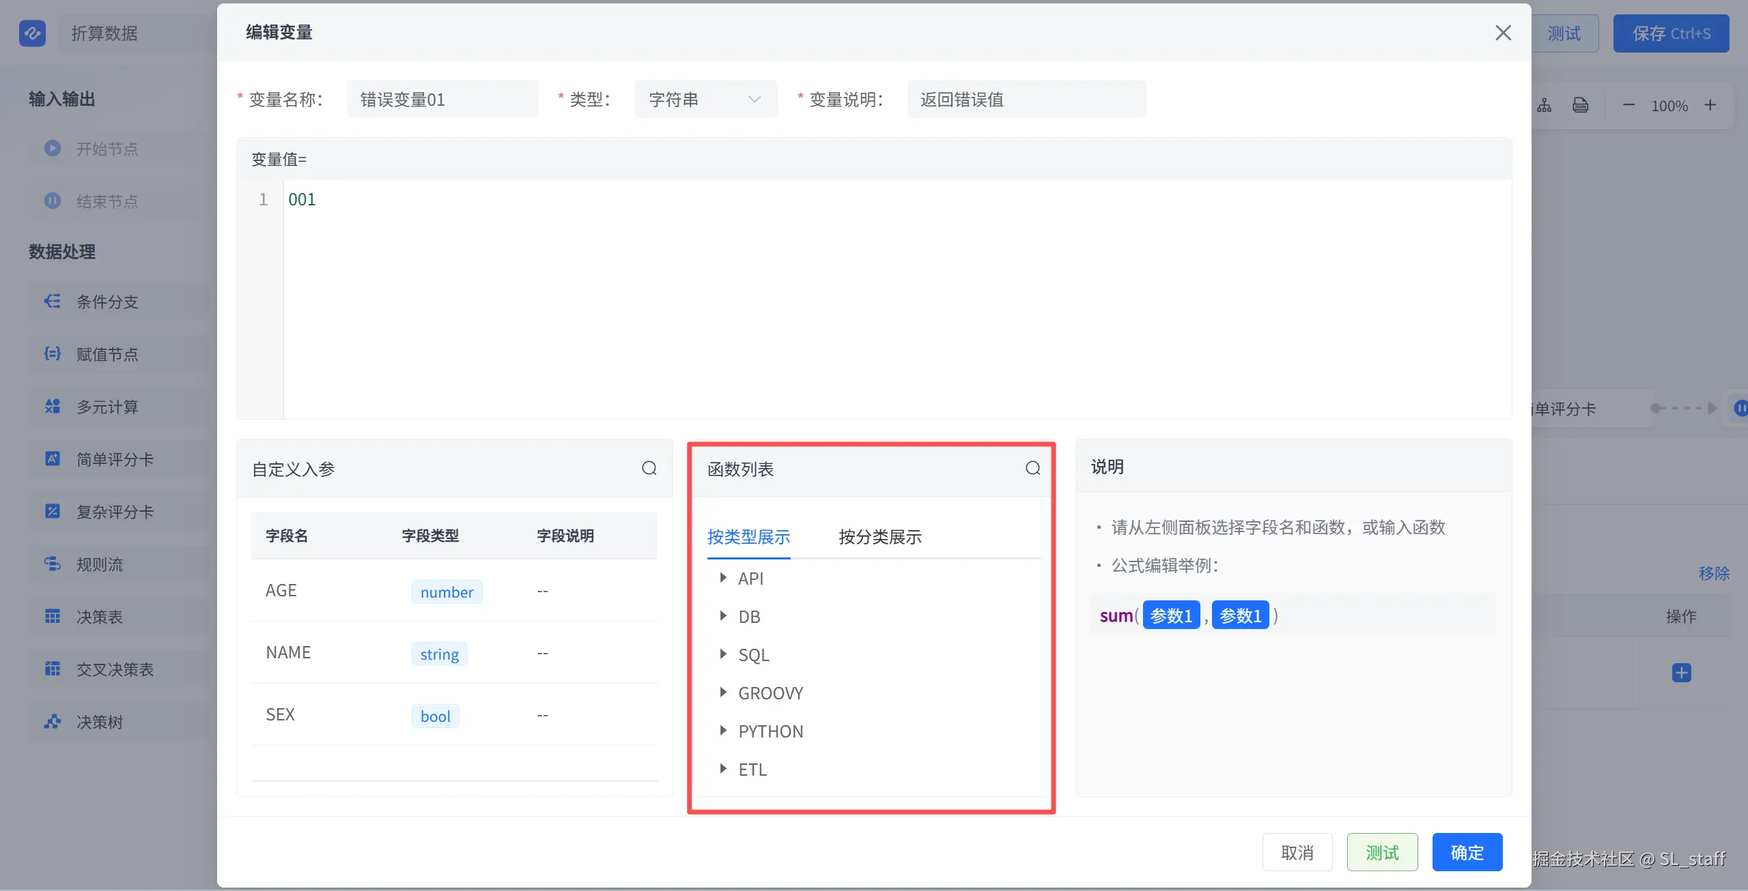Click the 移除 link
1748x891 pixels.
click(x=1714, y=573)
